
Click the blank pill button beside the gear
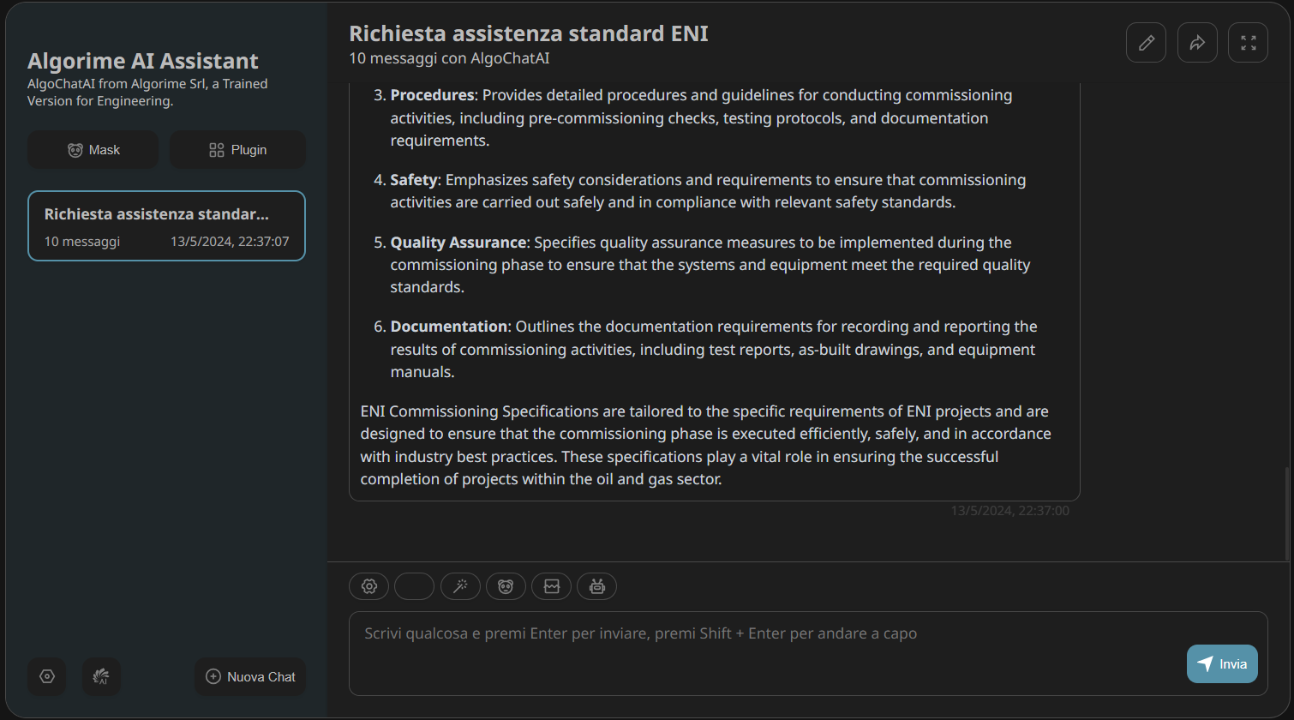414,586
